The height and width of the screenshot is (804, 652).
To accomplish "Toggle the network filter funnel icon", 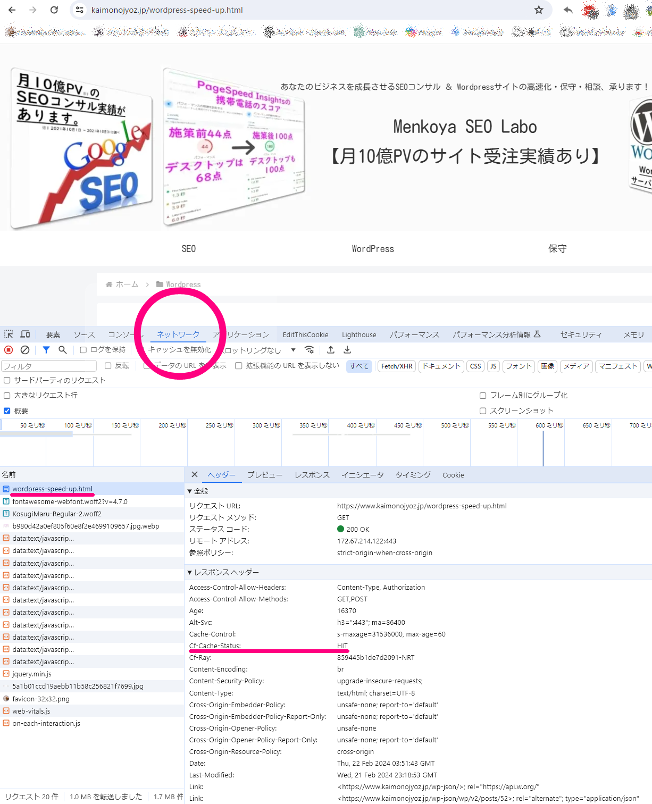I will coord(46,350).
